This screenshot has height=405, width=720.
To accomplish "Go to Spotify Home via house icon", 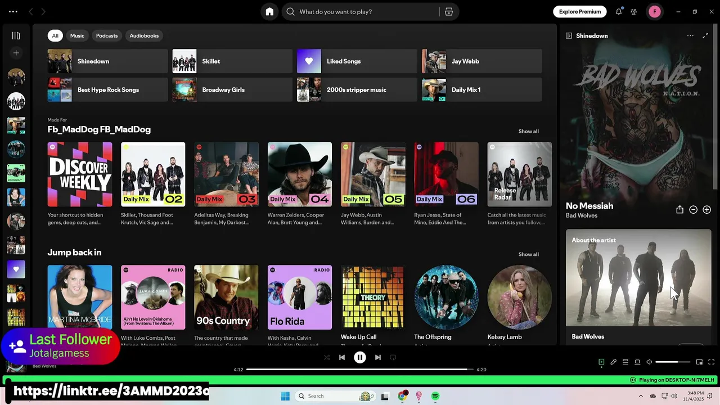I will [x=269, y=12].
